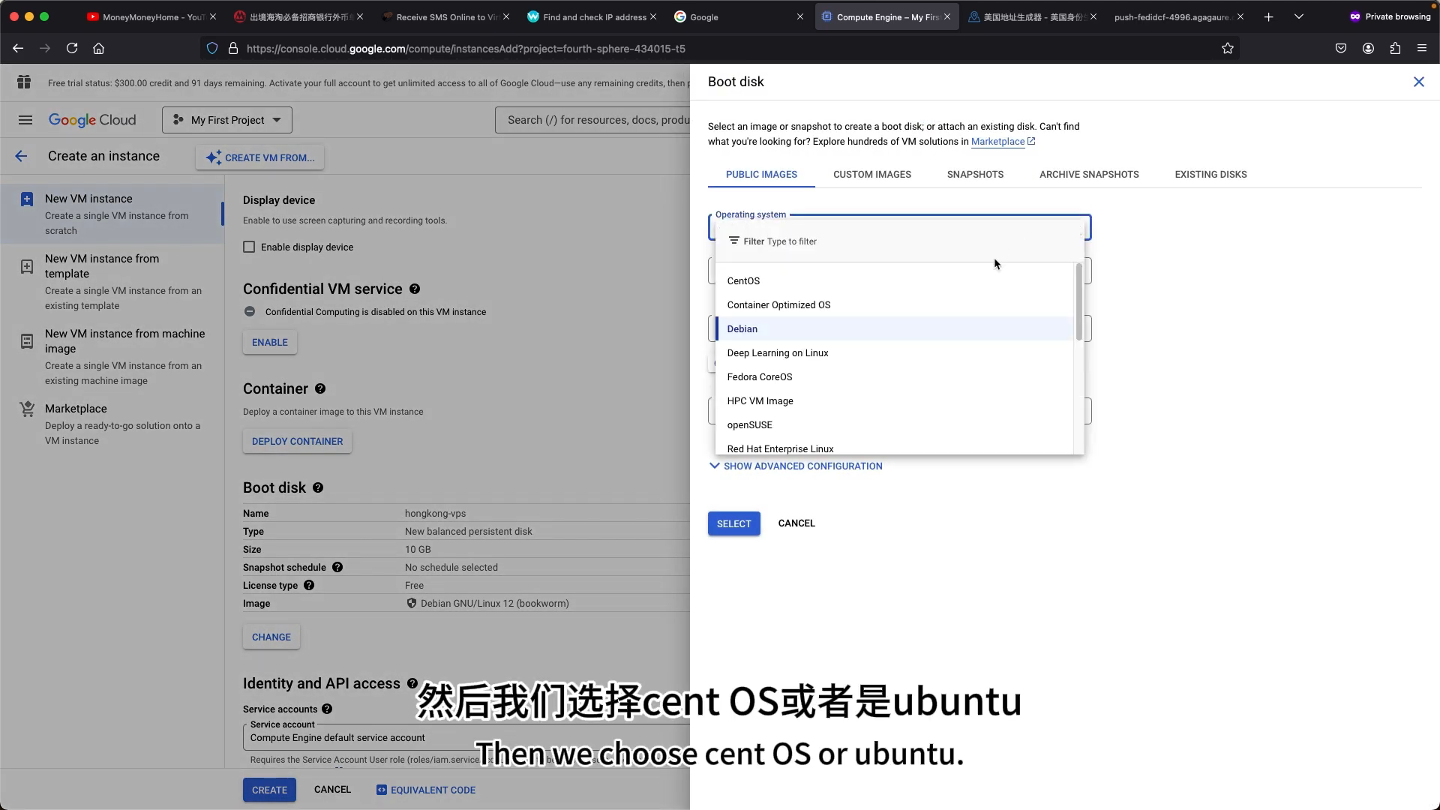Open browser application menu
Screen dimensions: 1440x810
point(1422,48)
